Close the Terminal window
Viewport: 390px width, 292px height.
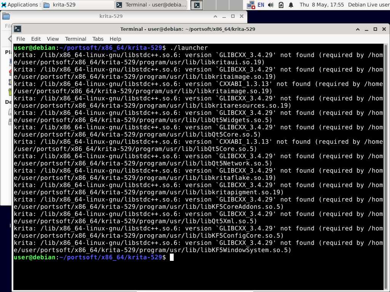pos(384,29)
